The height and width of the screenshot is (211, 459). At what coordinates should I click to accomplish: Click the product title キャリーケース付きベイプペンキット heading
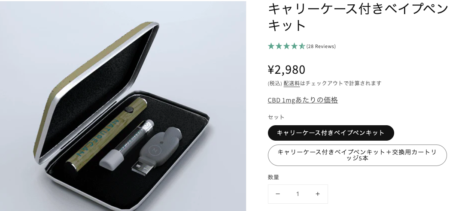(x=358, y=17)
